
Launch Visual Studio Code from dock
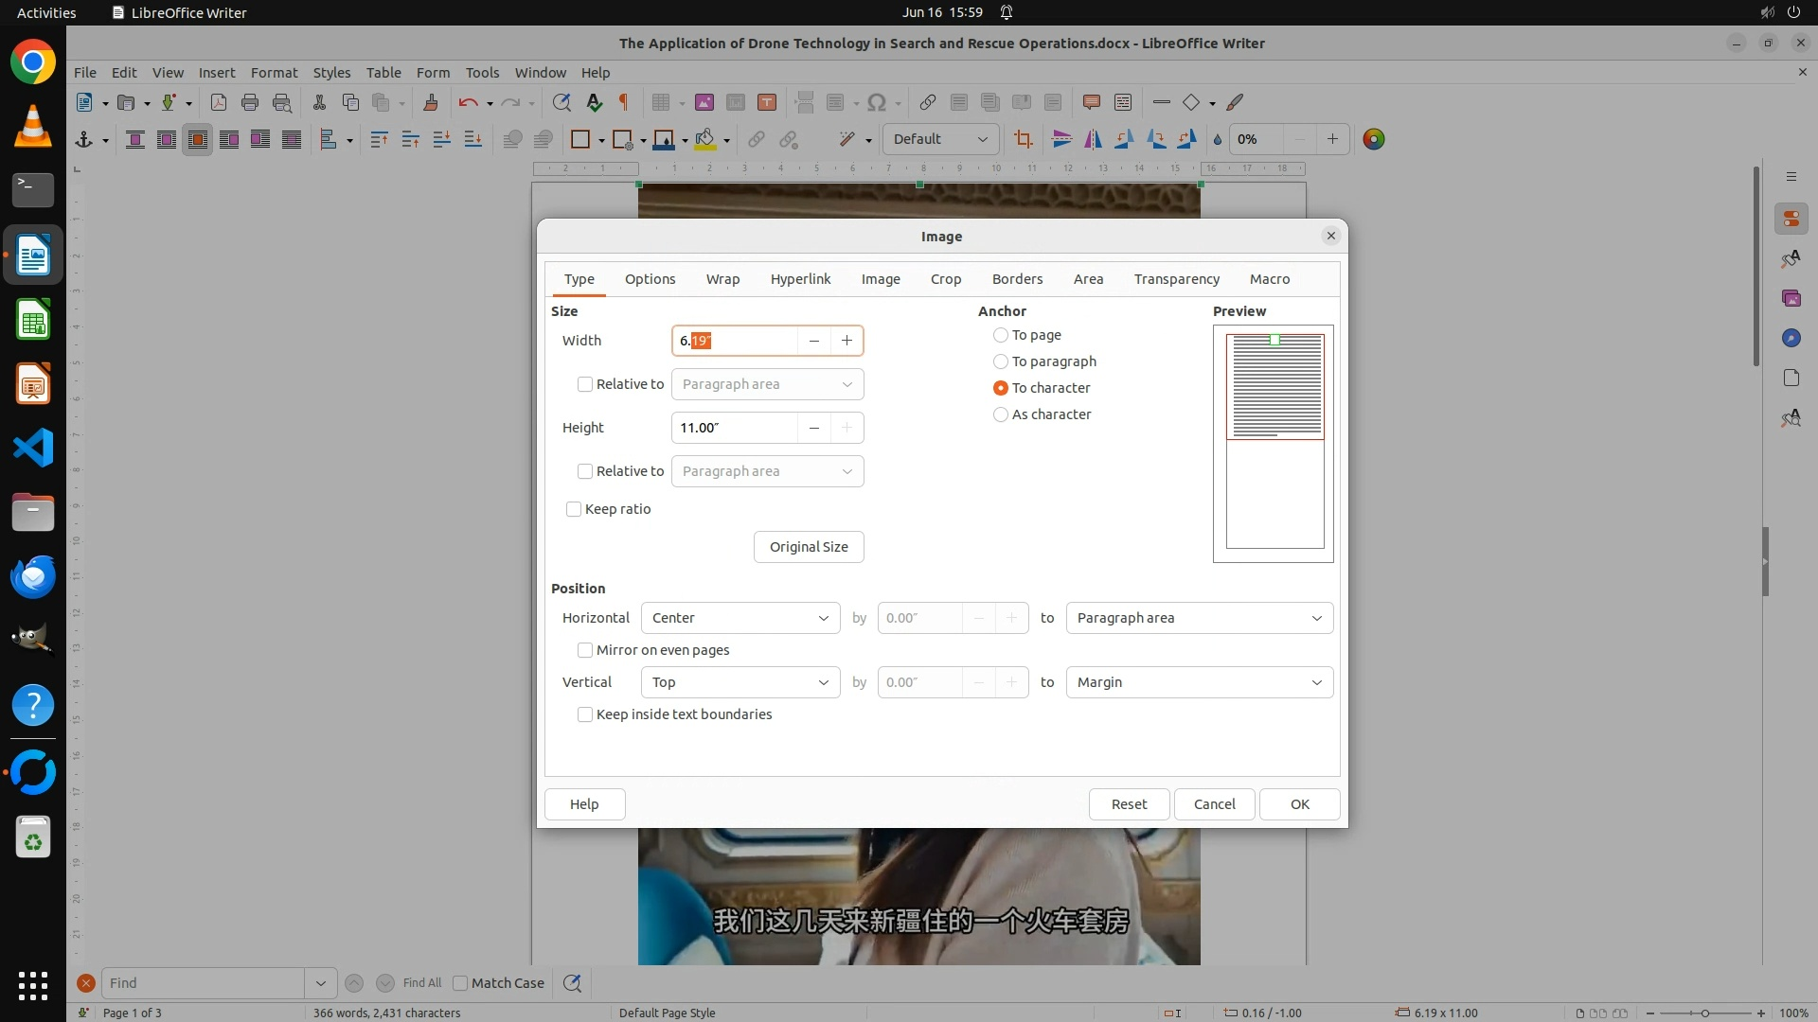coord(33,448)
